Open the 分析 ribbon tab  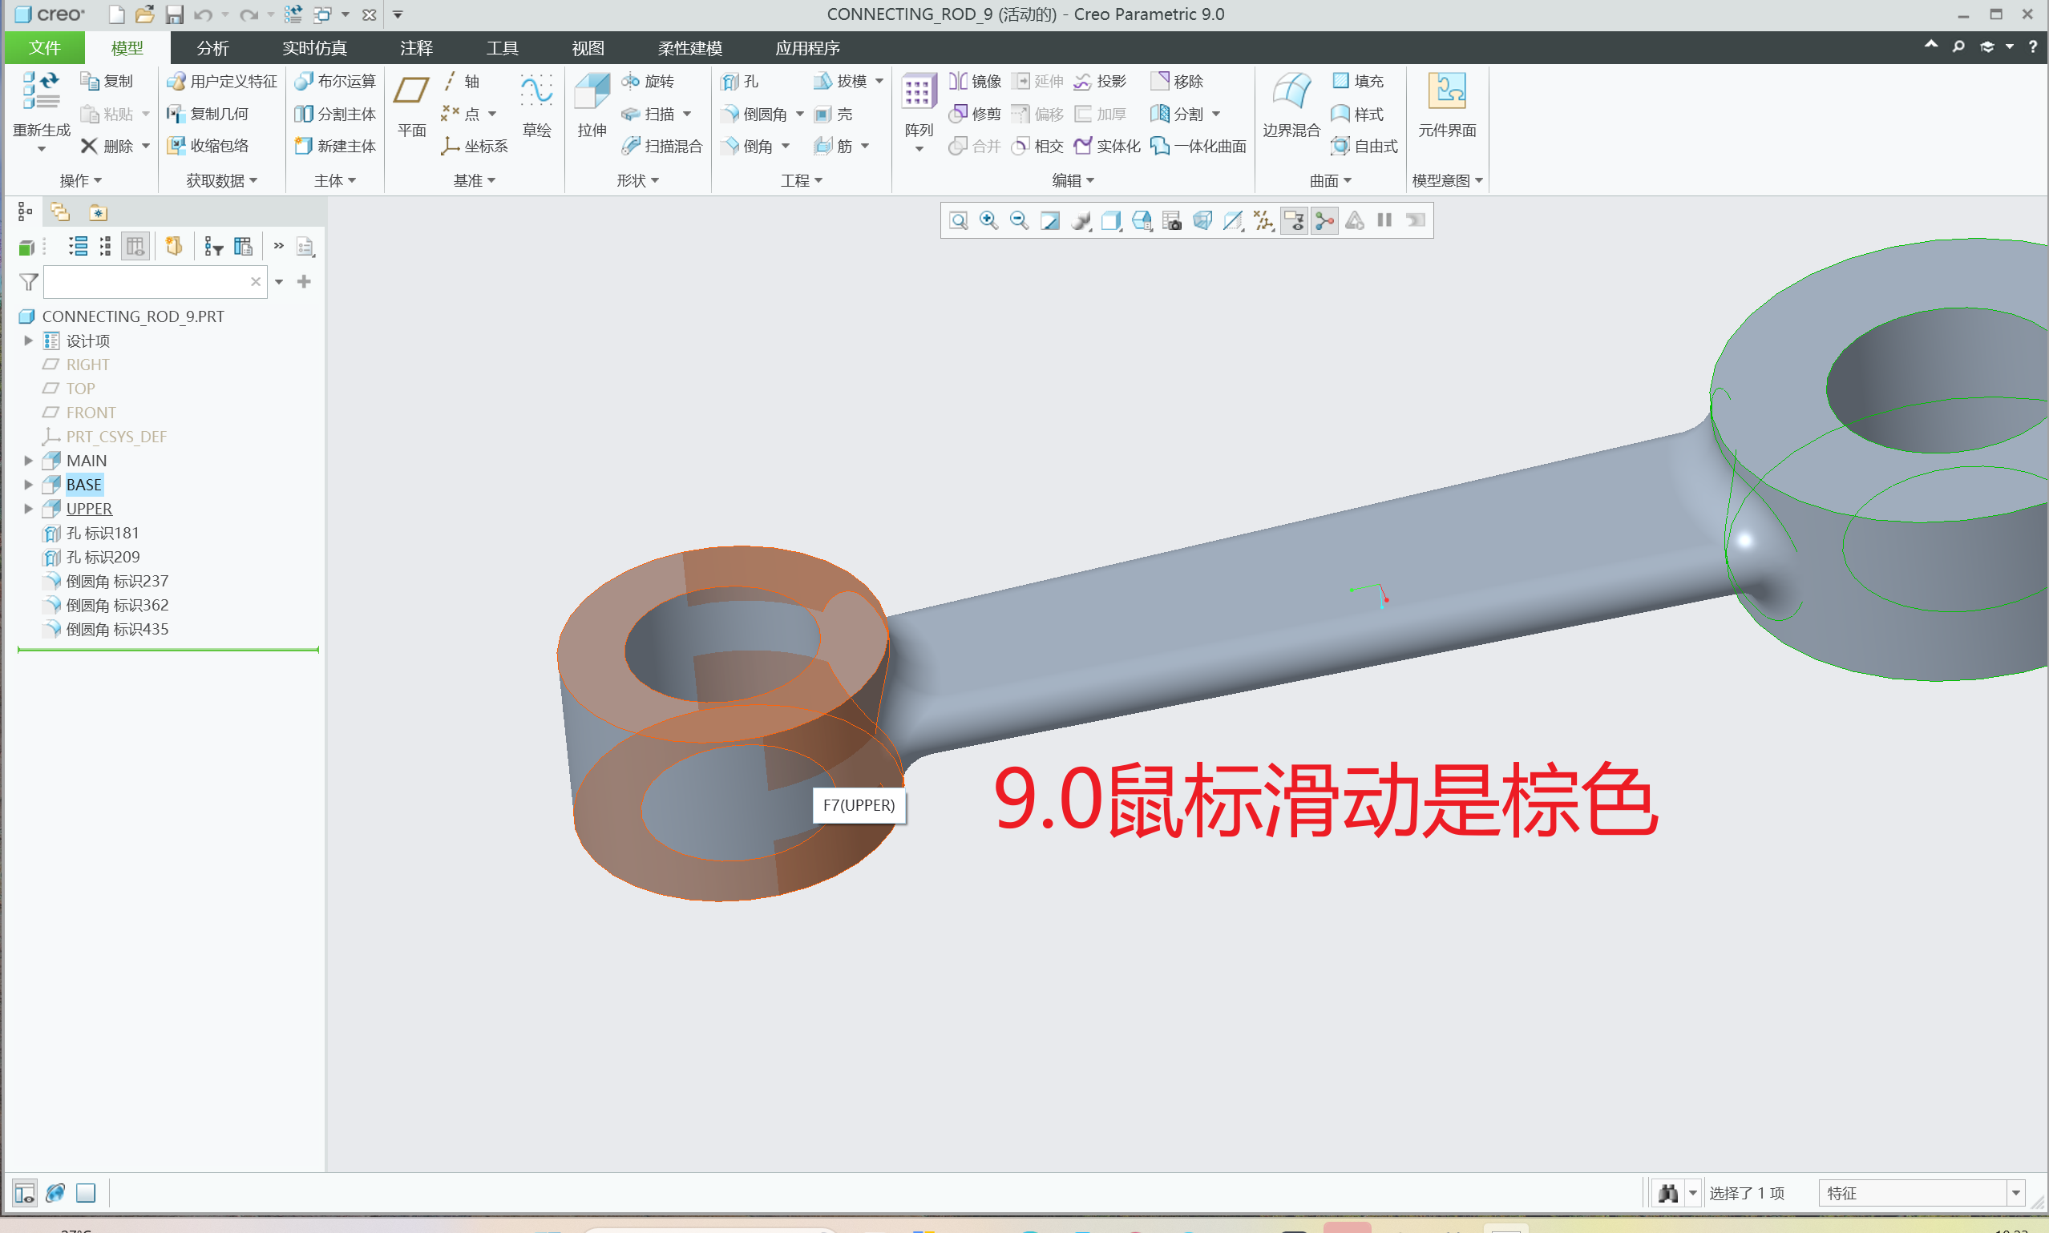pos(212,48)
